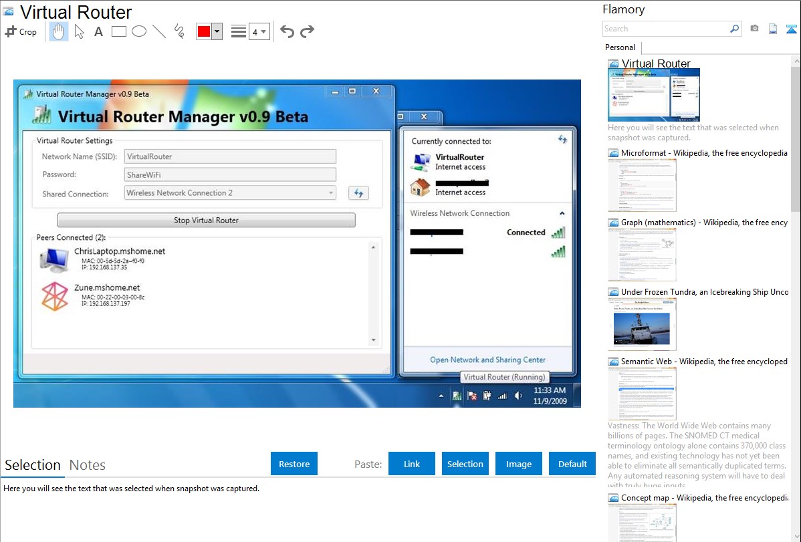
Task: Click the Paste Default button
Action: [x=572, y=464]
